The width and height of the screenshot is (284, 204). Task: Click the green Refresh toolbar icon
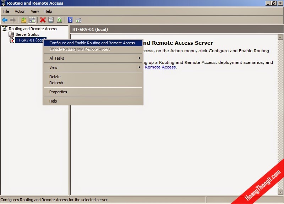click(59, 20)
